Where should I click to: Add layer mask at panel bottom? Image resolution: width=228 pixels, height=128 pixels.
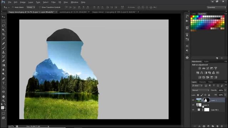pyautogui.click(x=204, y=127)
